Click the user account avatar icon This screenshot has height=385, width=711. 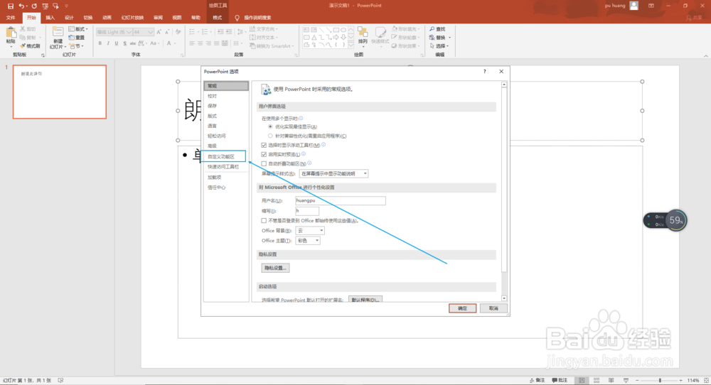634,6
